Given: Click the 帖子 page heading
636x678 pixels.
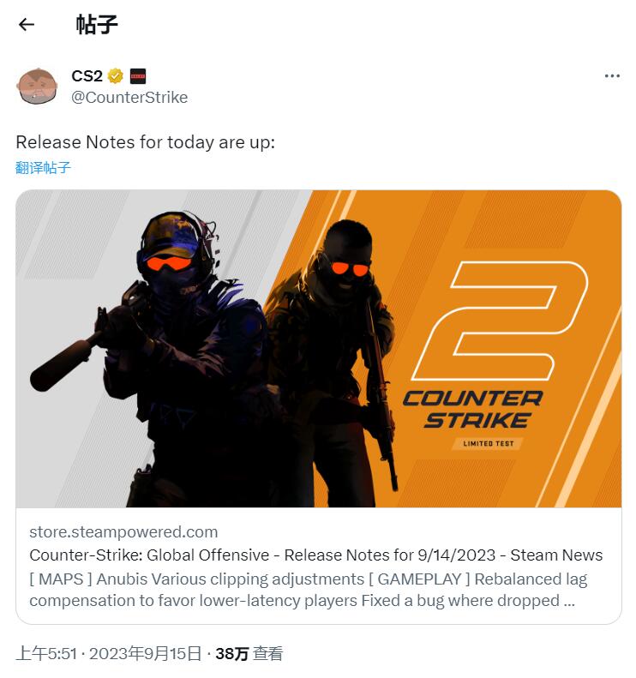Looking at the screenshot, I should point(97,25).
